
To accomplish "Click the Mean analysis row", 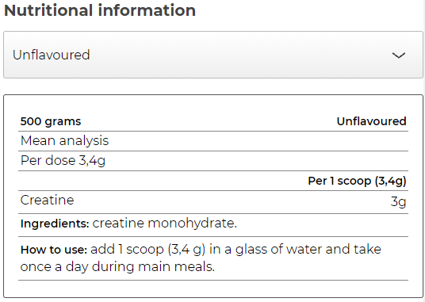I will pyautogui.click(x=213, y=141).
